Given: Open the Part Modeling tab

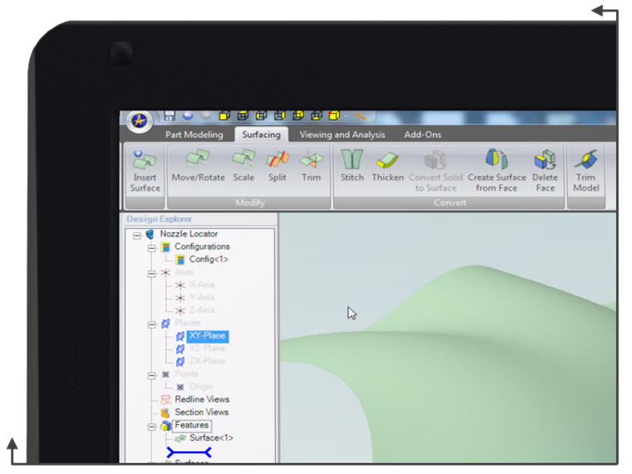Looking at the screenshot, I should 194,134.
